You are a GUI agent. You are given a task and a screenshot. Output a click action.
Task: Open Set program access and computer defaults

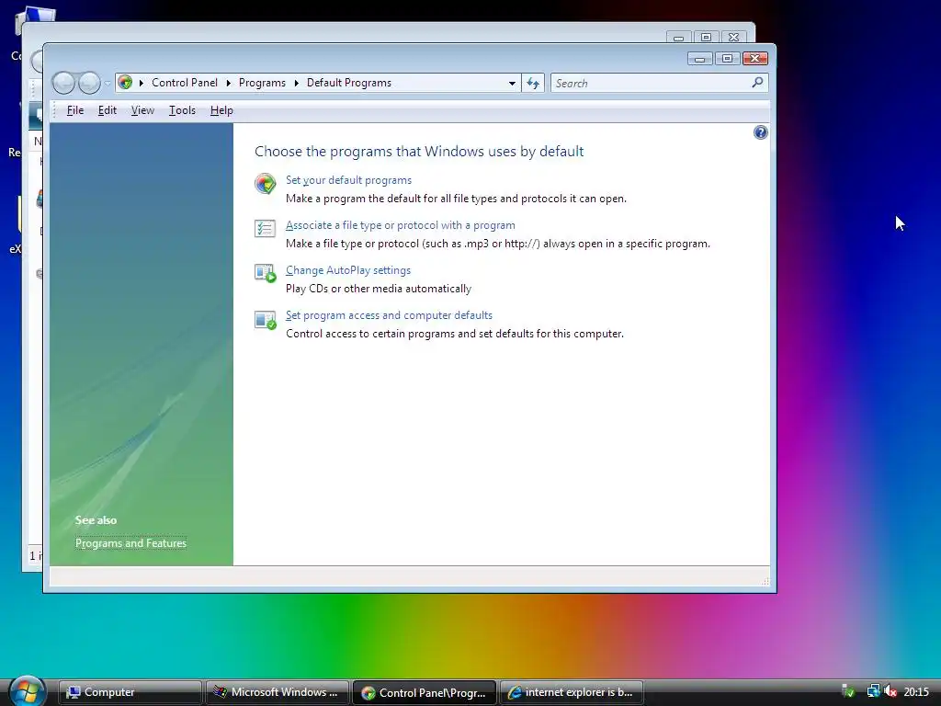pyautogui.click(x=389, y=315)
